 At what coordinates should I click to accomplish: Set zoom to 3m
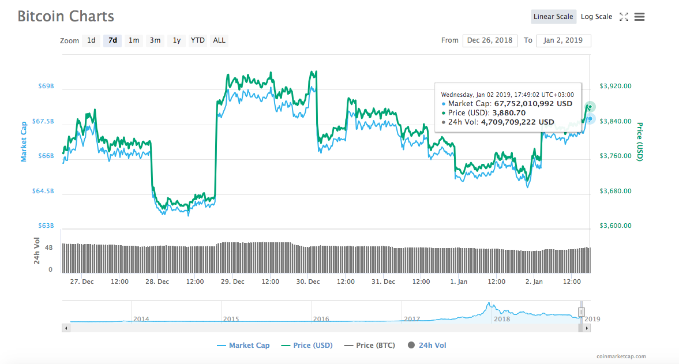[155, 40]
